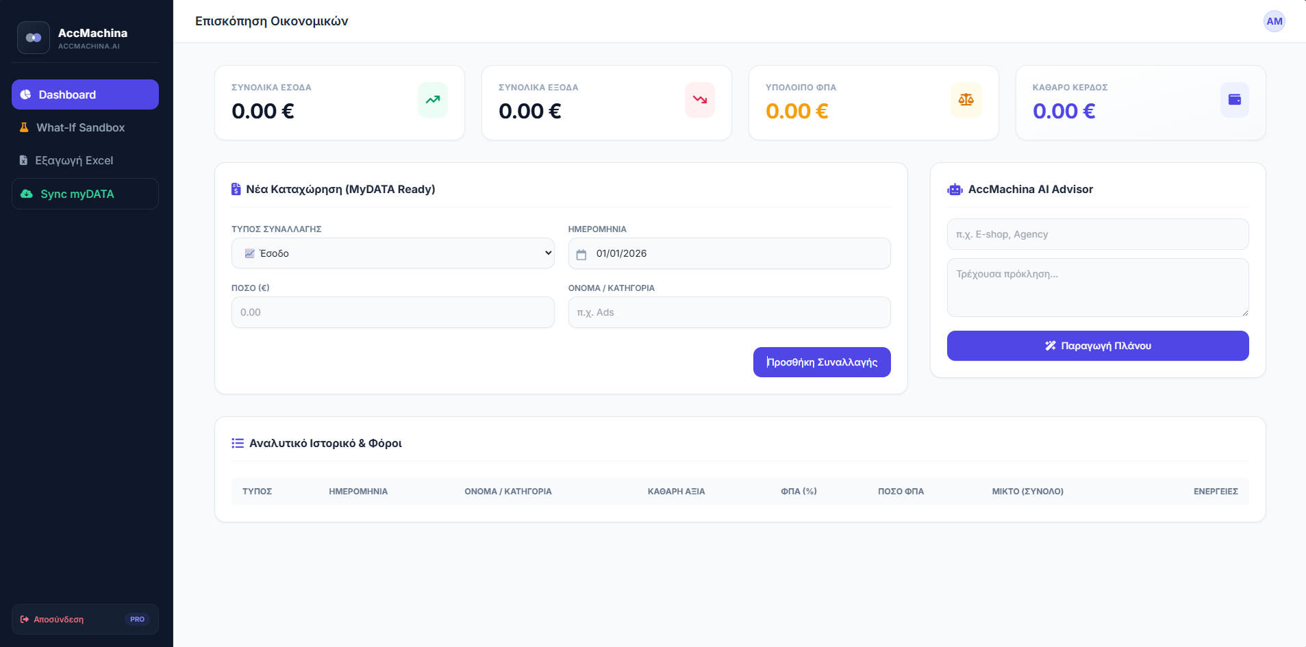The width and height of the screenshot is (1306, 647).
Task: Click the Τρέχουσα πρόκληση text area
Action: pyautogui.click(x=1098, y=288)
